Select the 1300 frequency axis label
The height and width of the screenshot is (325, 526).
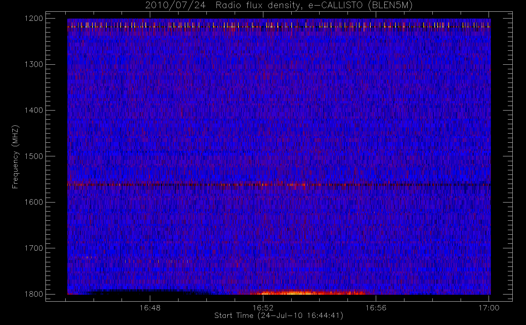[x=34, y=64]
